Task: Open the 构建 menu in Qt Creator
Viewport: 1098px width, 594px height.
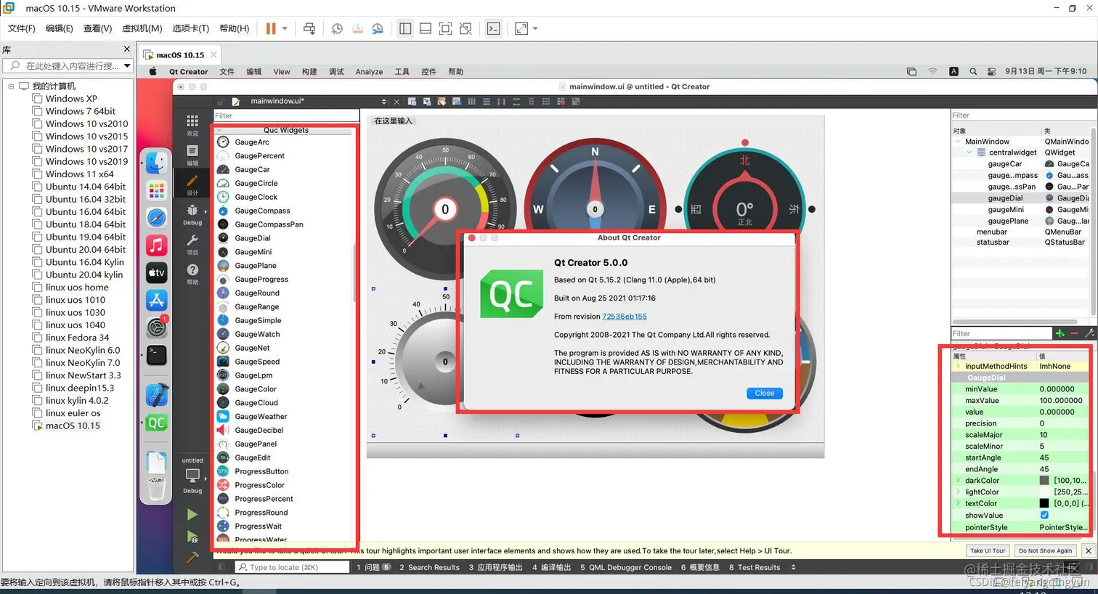Action: tap(309, 72)
